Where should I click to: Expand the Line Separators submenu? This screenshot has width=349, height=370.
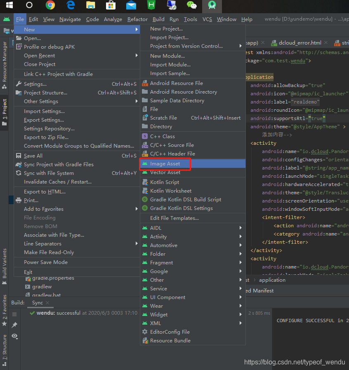click(77, 243)
